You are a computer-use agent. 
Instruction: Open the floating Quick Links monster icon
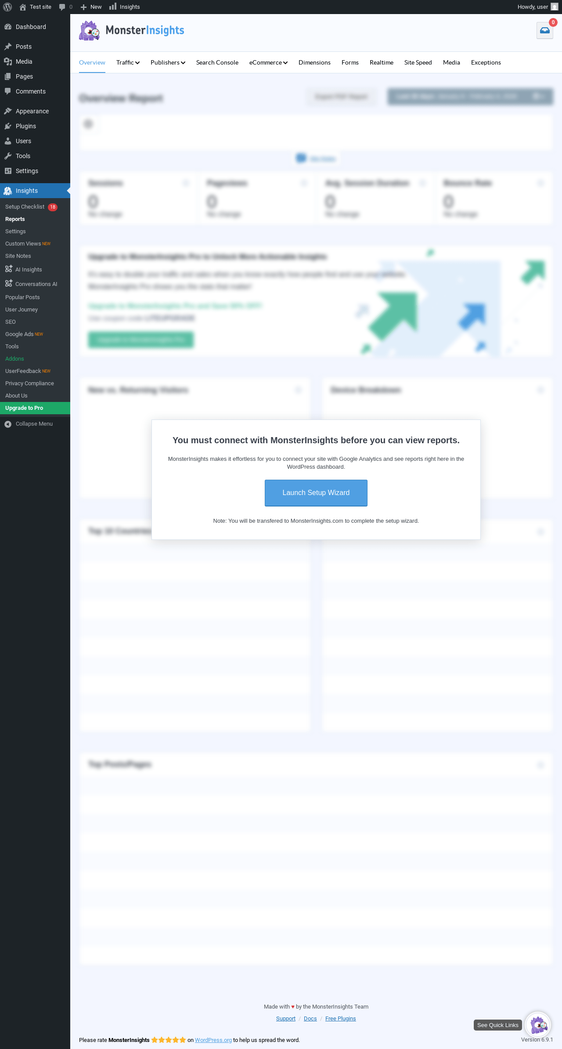538,1025
